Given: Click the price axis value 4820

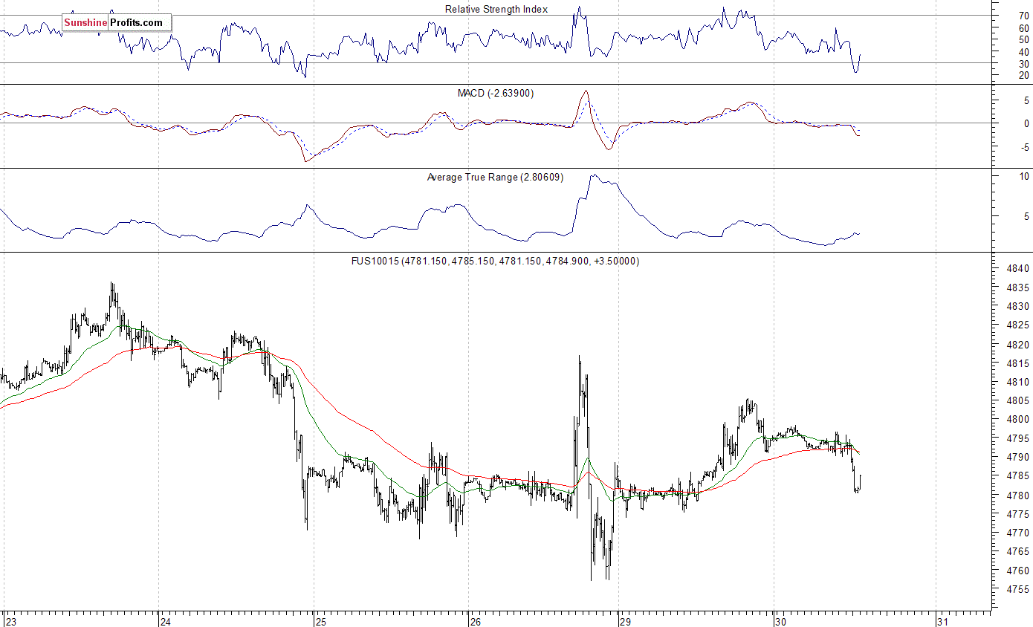Looking at the screenshot, I should click(1019, 345).
